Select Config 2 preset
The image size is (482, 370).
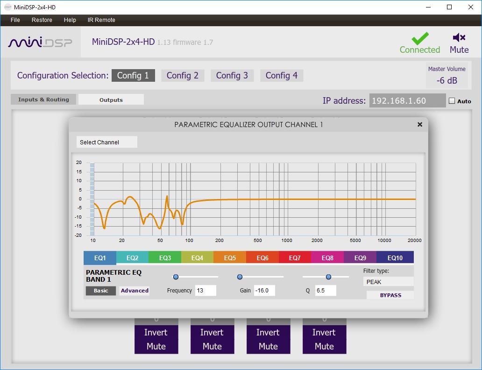click(x=182, y=76)
